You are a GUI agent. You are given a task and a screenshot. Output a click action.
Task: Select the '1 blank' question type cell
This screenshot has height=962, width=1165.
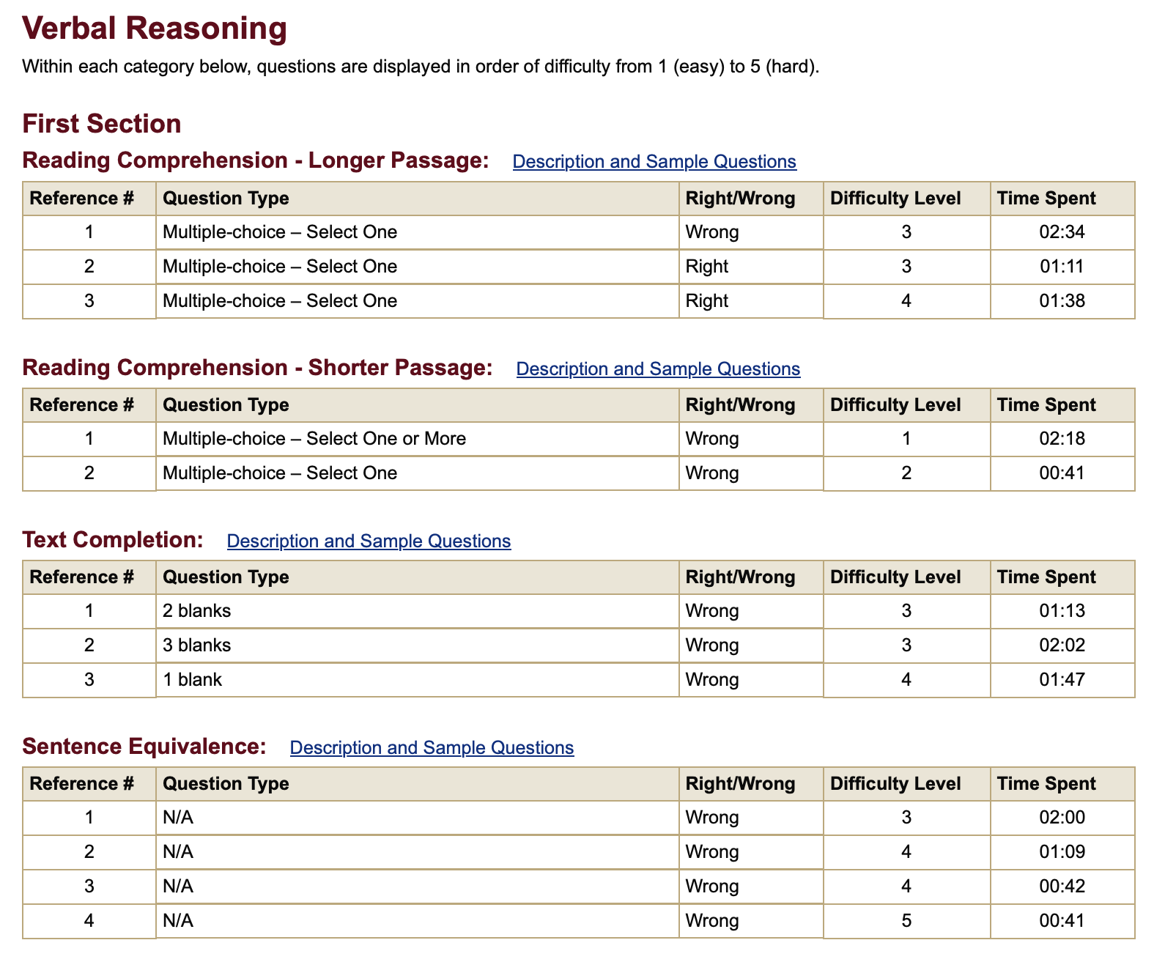coord(192,680)
